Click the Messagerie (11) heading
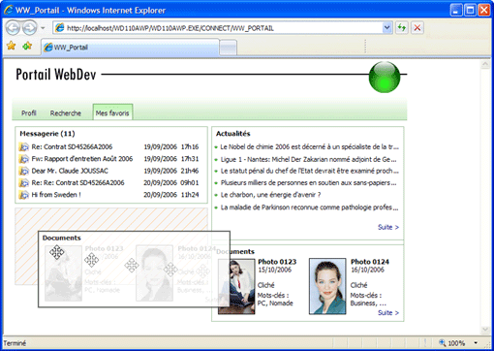This screenshot has width=494, height=351. 47,134
